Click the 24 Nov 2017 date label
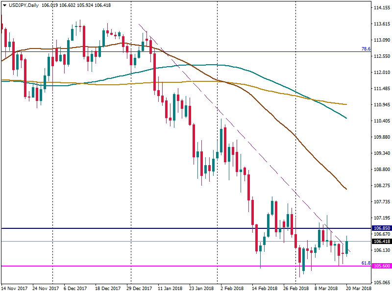This screenshot has height=294, width=392. pyautogui.click(x=45, y=289)
